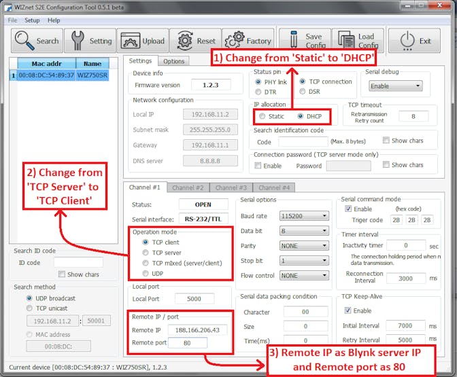Screen dimensions: 457x377
Task: Switch to the Options tab
Action: 173,61
